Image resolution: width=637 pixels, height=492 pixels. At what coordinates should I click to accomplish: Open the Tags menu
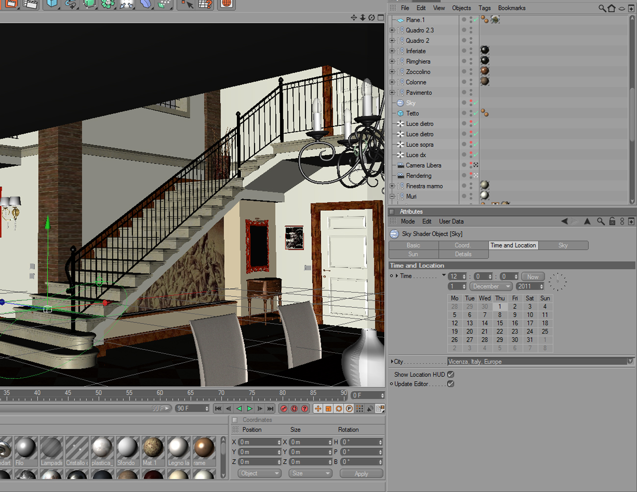[x=484, y=8]
